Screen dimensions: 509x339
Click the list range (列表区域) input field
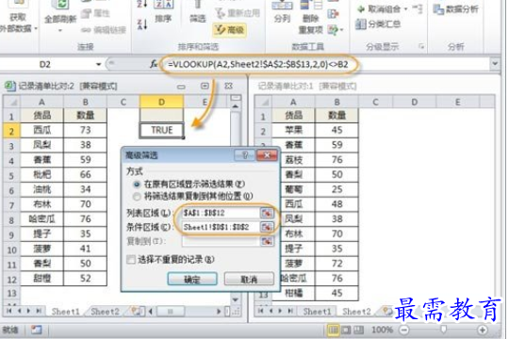221,213
